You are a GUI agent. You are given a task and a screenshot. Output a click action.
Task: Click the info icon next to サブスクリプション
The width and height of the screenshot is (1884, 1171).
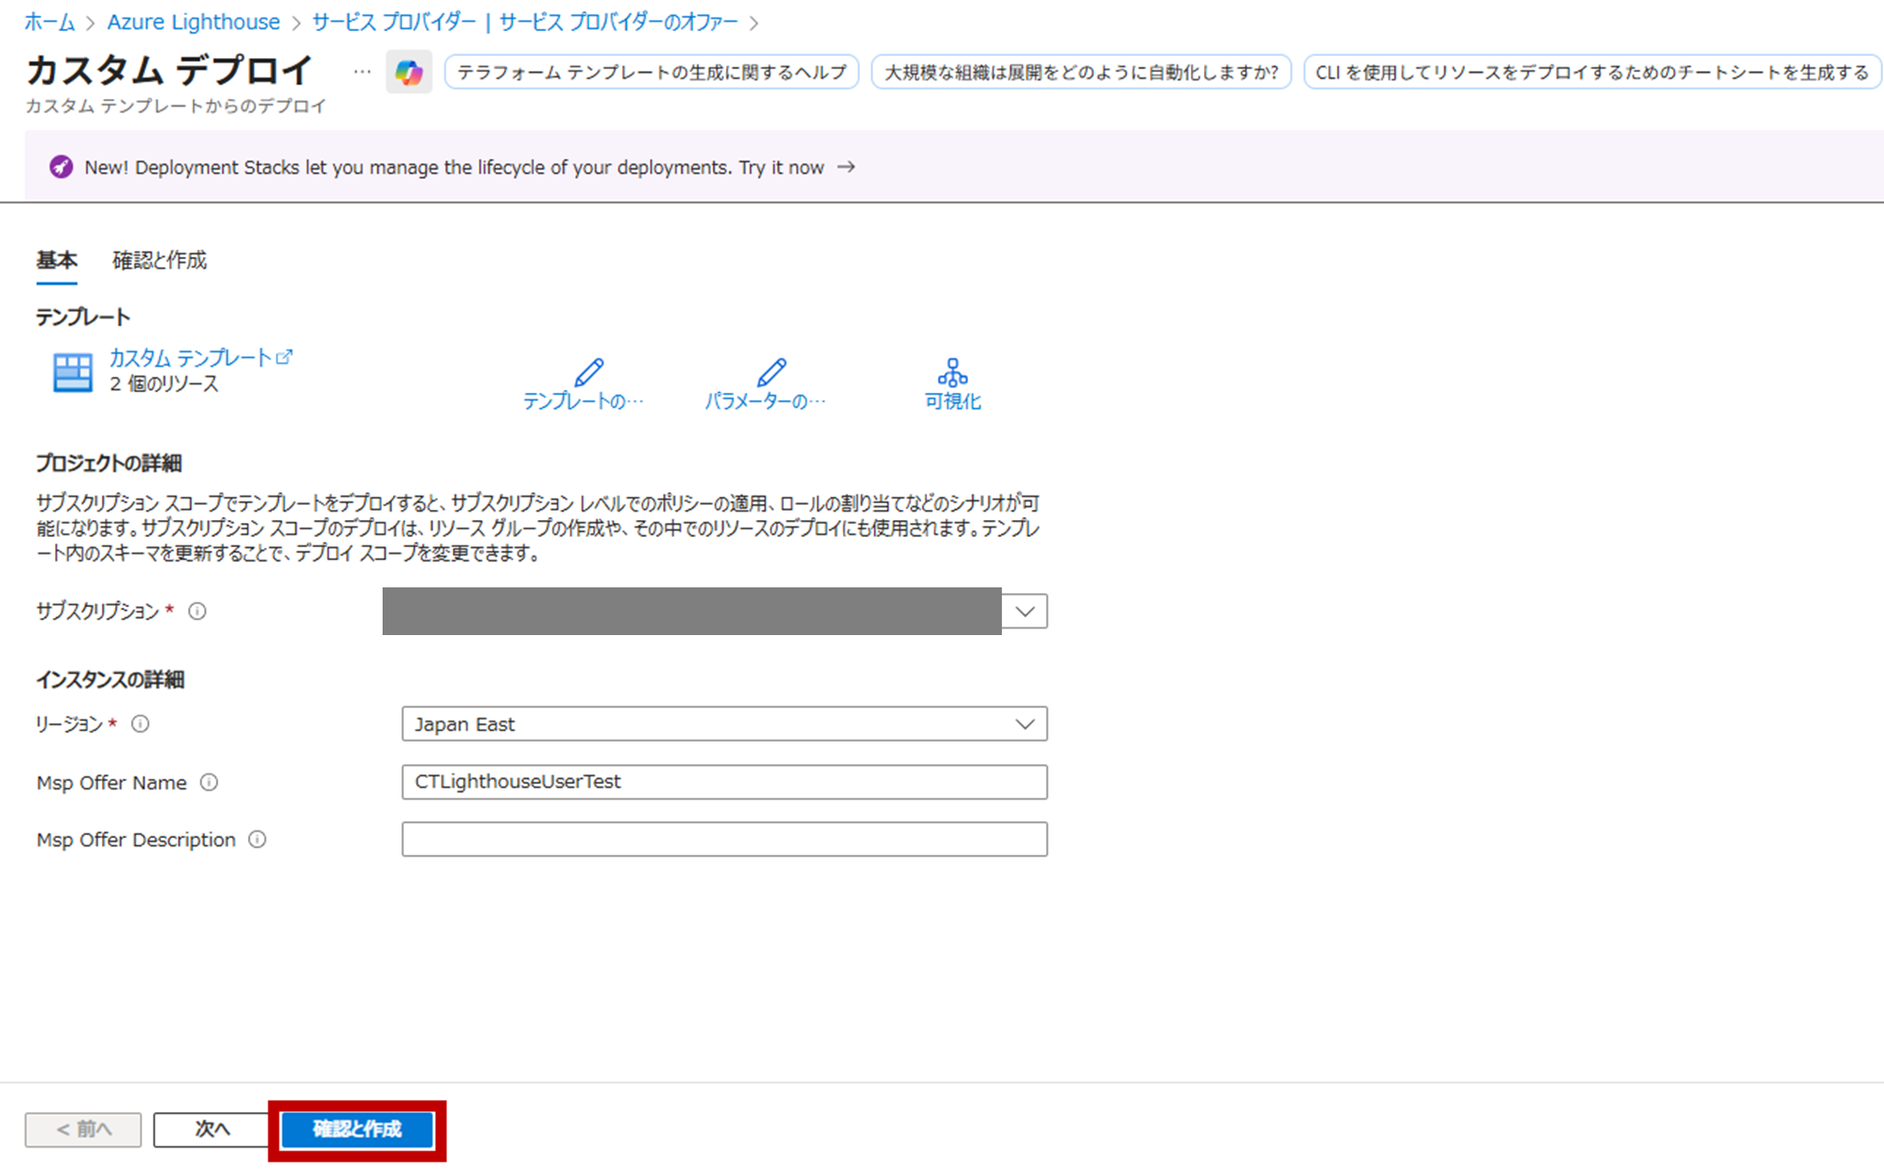[x=197, y=611]
